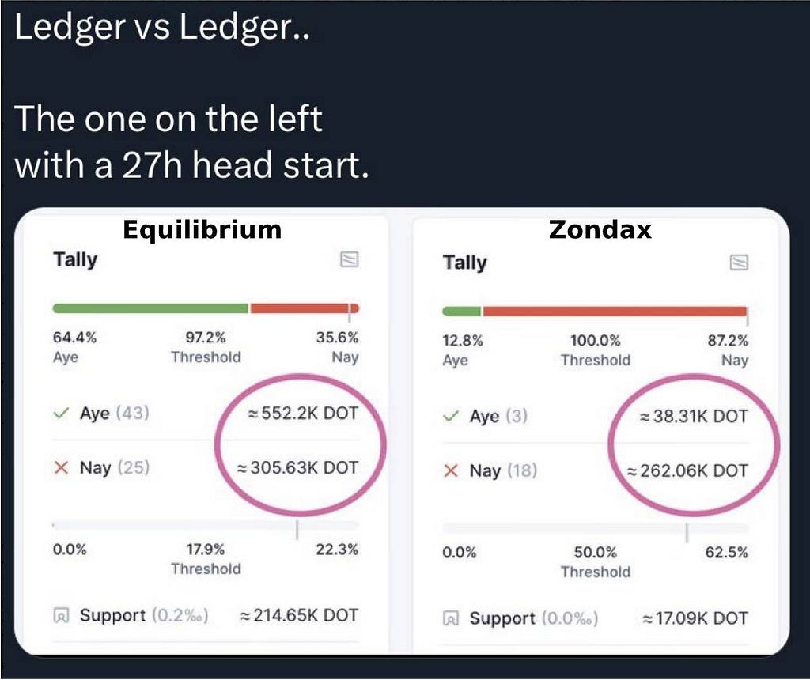Open the Aye (43) voters list
The width and height of the screenshot is (810, 680).
114,413
